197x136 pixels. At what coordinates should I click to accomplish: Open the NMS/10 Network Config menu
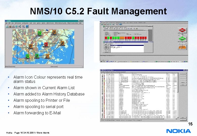61,23
